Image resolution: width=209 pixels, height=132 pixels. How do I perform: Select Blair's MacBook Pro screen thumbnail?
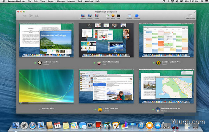tap(106, 40)
